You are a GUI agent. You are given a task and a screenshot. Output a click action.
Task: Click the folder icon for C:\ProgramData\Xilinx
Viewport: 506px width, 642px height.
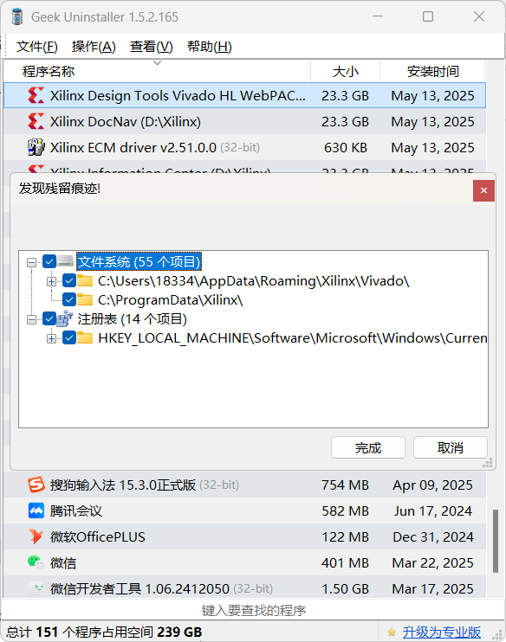point(85,299)
